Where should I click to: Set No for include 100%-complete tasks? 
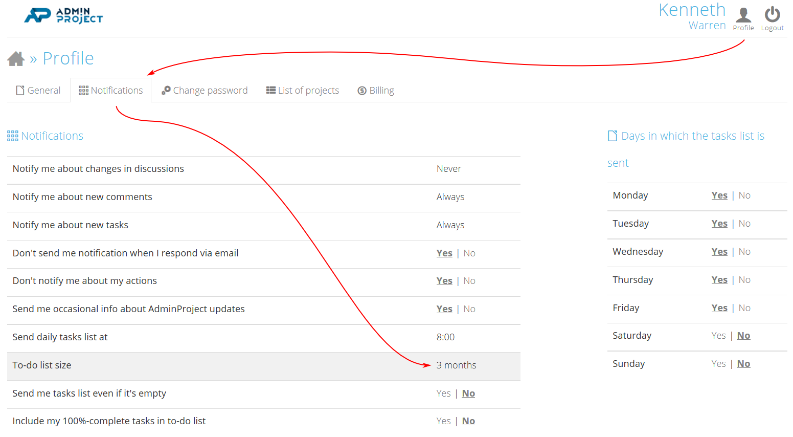click(468, 421)
